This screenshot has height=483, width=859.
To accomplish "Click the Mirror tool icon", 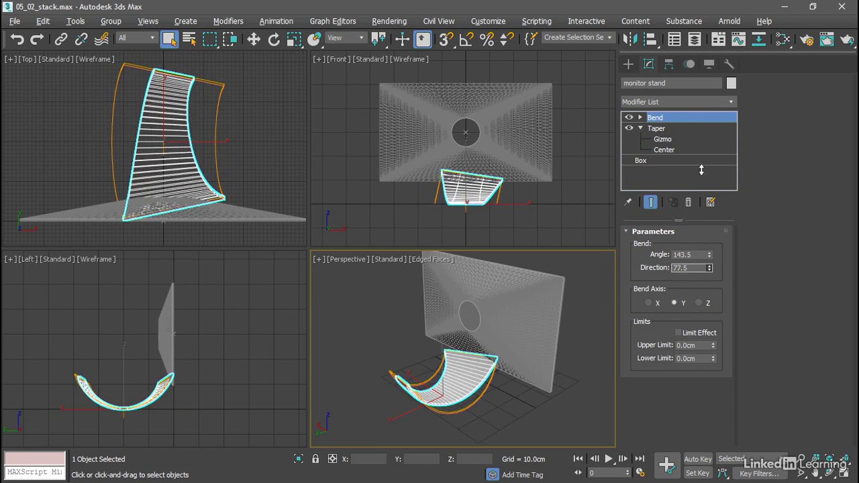I will (630, 40).
